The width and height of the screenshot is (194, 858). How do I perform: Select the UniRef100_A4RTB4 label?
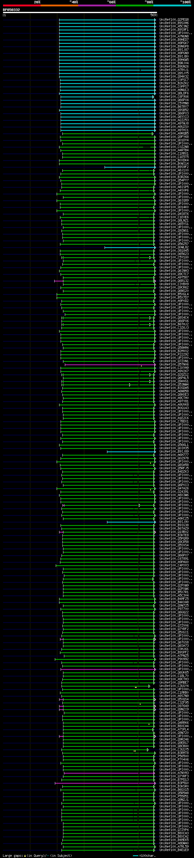click(174, 150)
